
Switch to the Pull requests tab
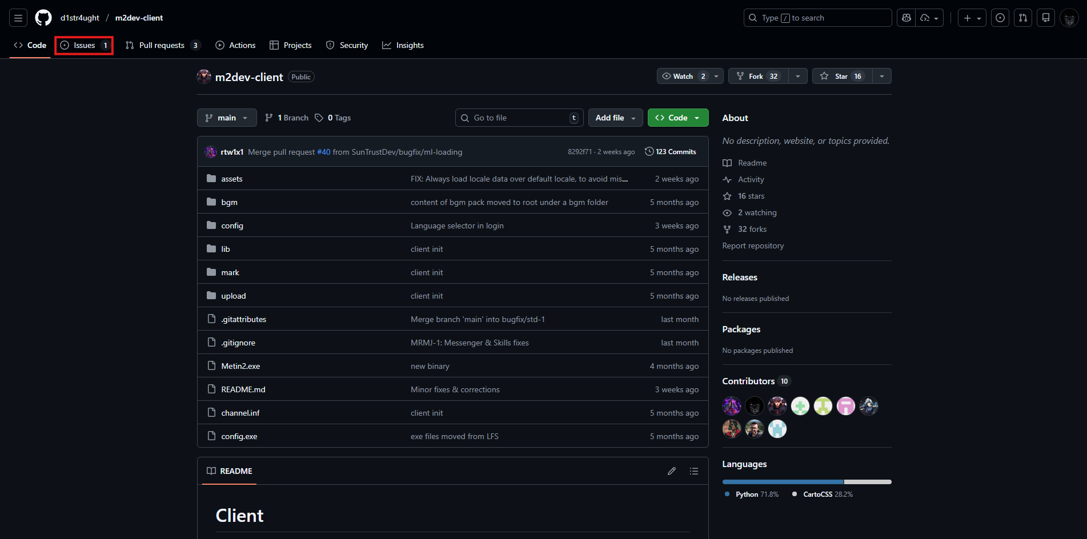pyautogui.click(x=162, y=45)
